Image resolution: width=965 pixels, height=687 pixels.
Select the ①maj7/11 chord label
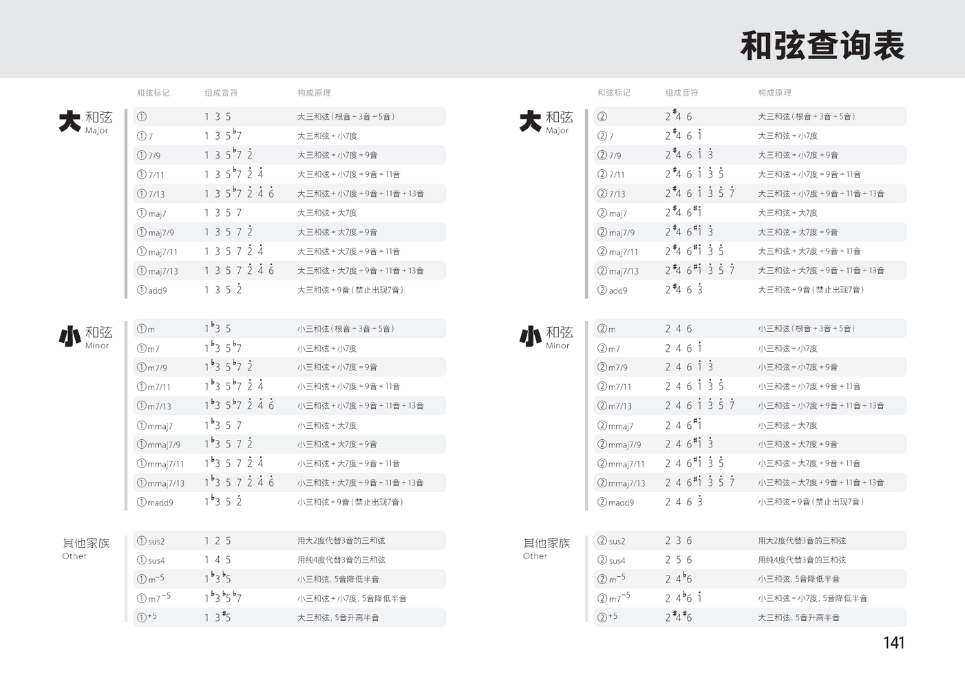click(157, 252)
